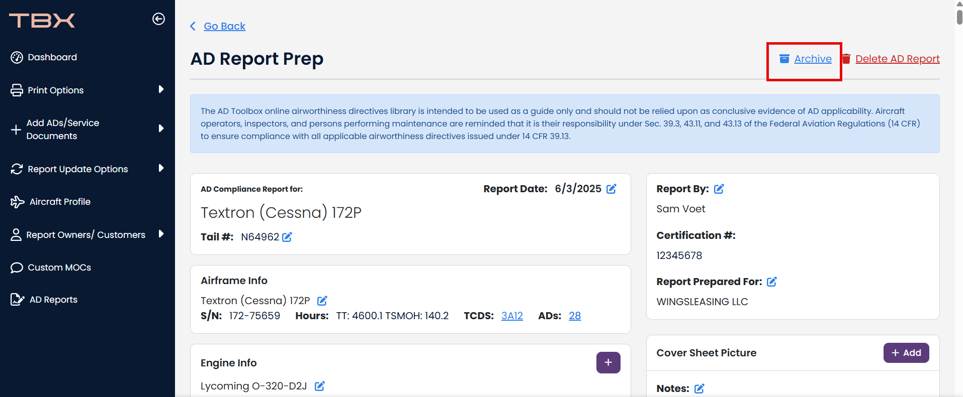Open Aircraft Profile in the sidebar

point(60,202)
